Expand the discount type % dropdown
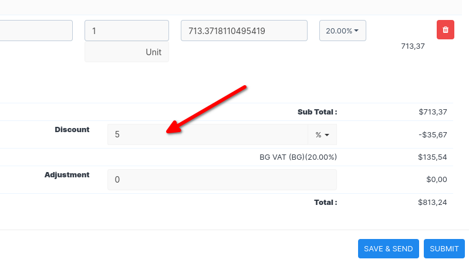The image size is (469, 266). coord(322,134)
